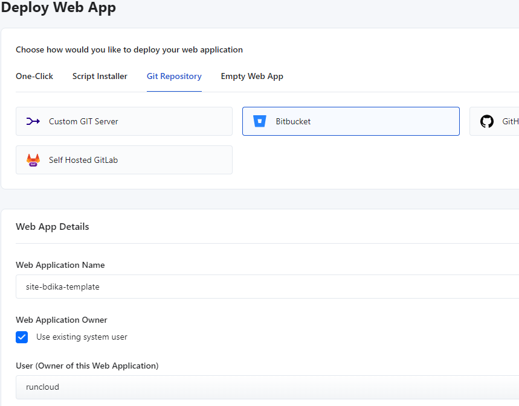Click the Self Hosted GitLab fox icon
The width and height of the screenshot is (519, 406).
pos(33,160)
